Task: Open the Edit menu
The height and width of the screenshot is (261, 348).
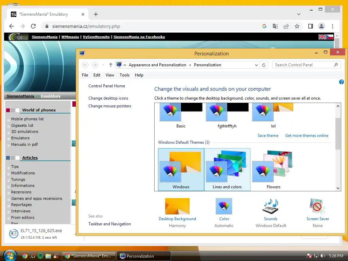Action: point(97,75)
